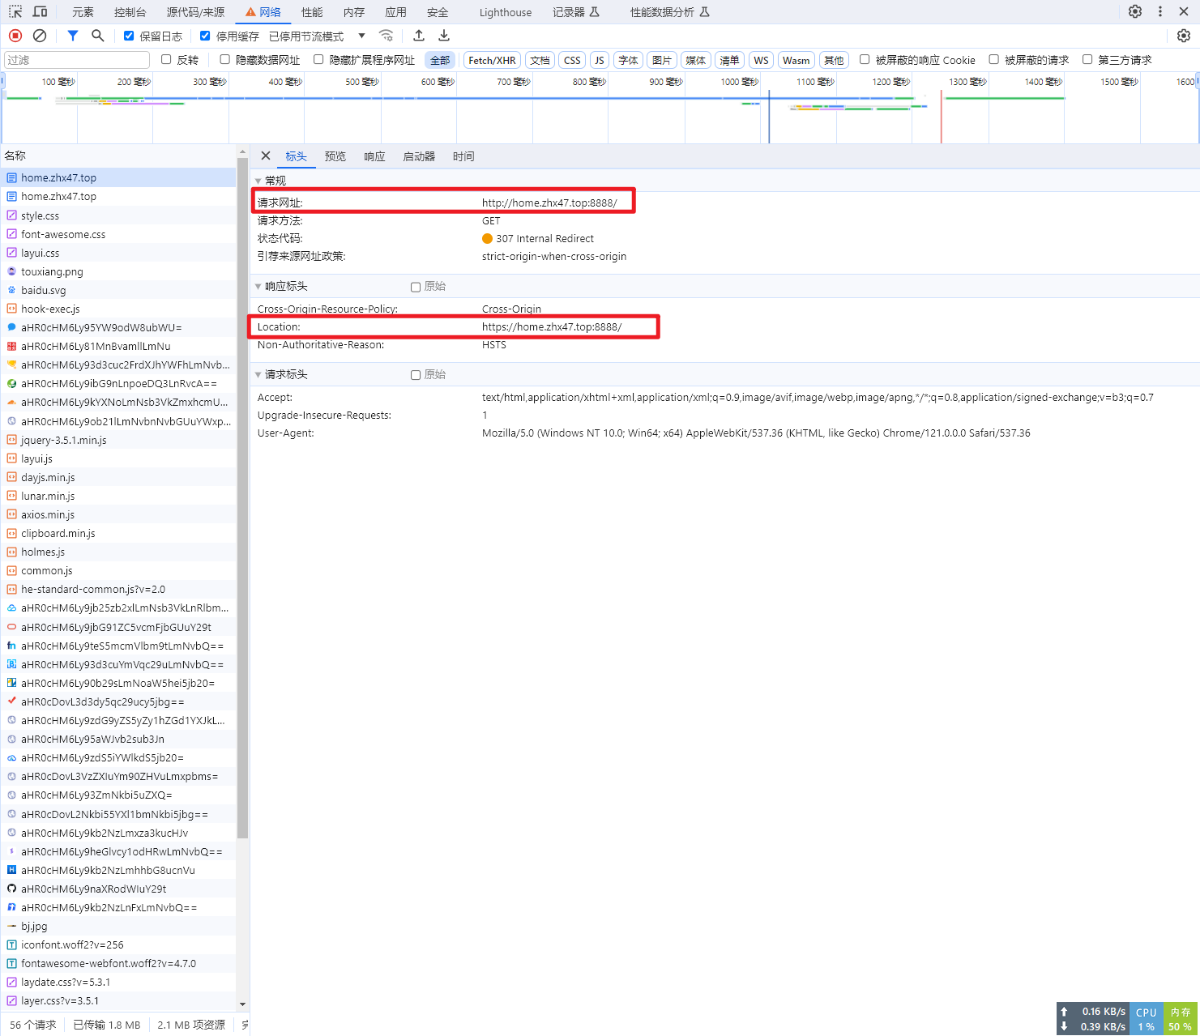The height and width of the screenshot is (1036, 1200).
Task: Toggle the Preserve log checkbox
Action: [129, 36]
